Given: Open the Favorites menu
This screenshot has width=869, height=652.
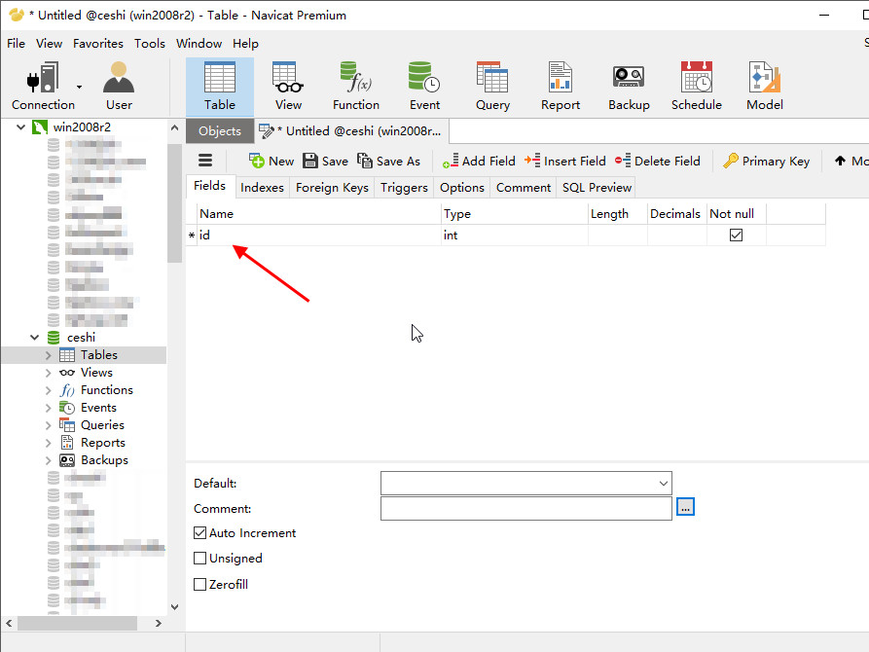Looking at the screenshot, I should coord(98,43).
